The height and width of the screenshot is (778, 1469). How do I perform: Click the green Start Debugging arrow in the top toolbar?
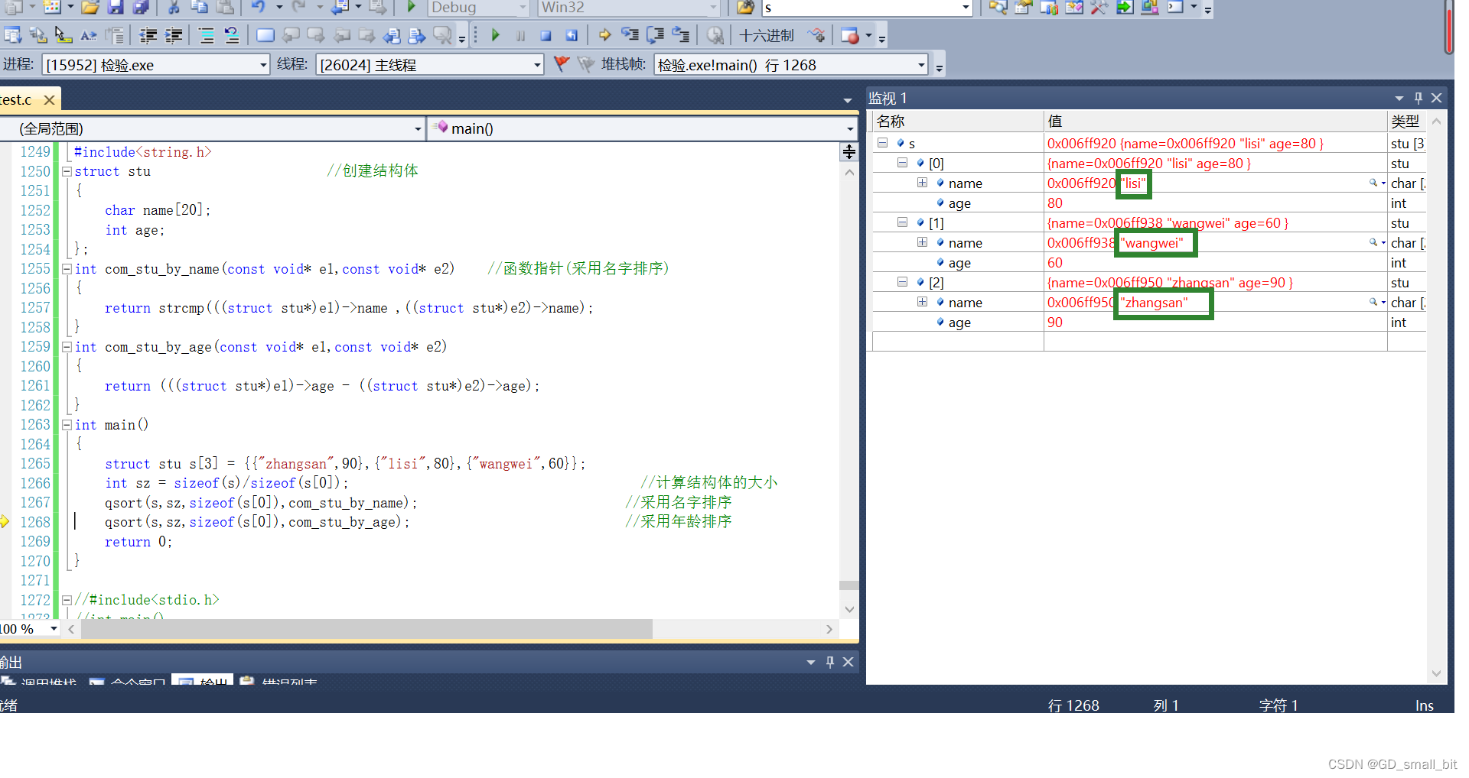pos(412,8)
